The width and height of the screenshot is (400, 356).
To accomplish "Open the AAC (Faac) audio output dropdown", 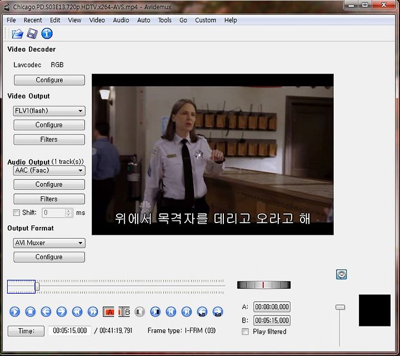I will [49, 170].
